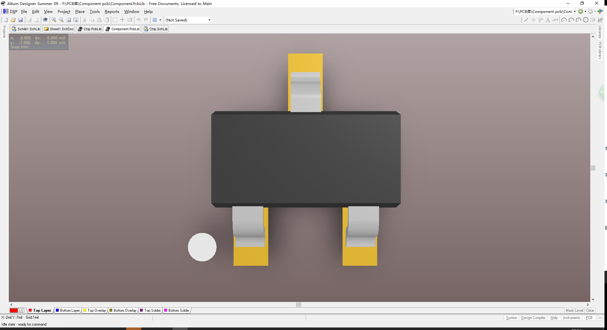607x330 pixels.
Task: Open the Reports menu
Action: pyautogui.click(x=112, y=12)
